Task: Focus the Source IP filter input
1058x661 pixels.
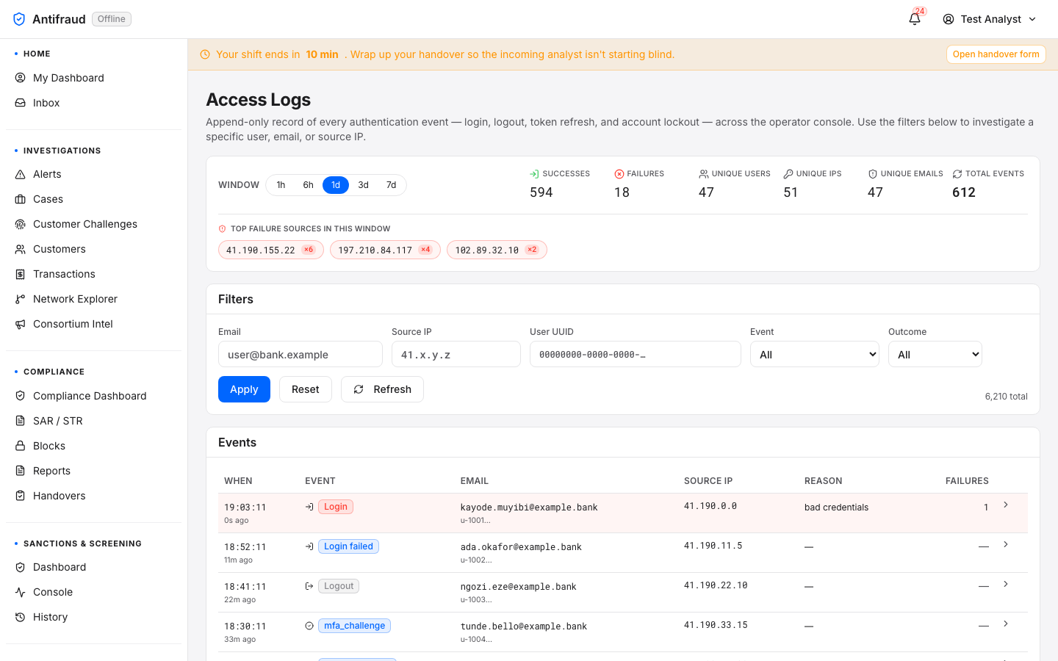Action: (456, 354)
